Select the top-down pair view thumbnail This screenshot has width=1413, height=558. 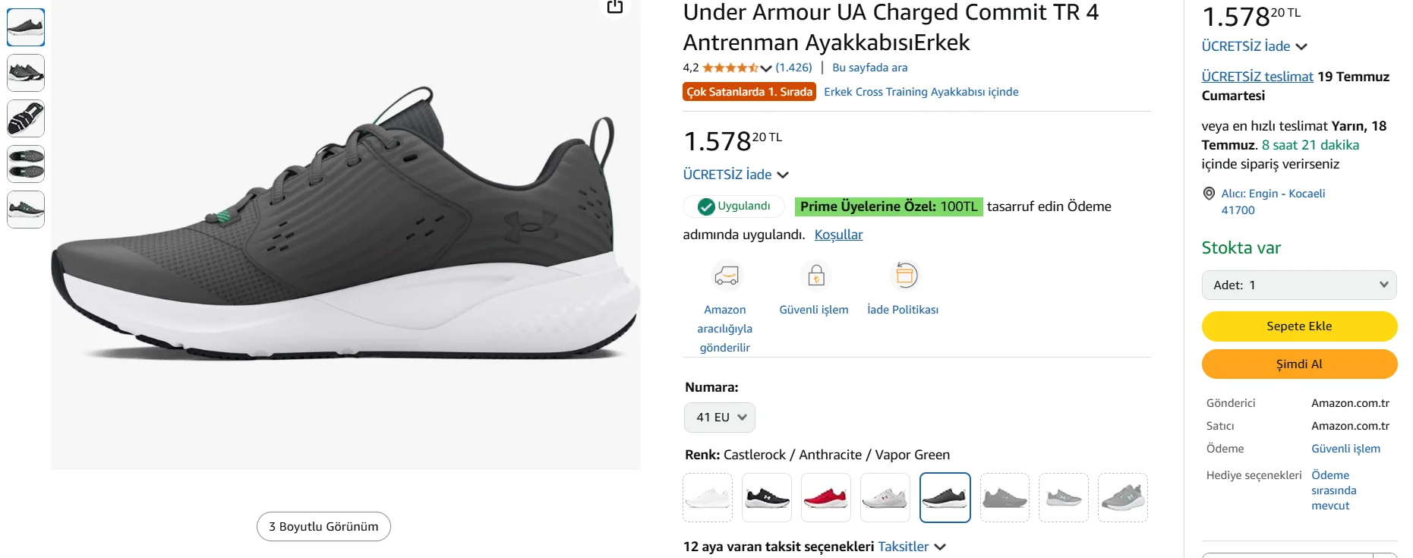point(26,164)
